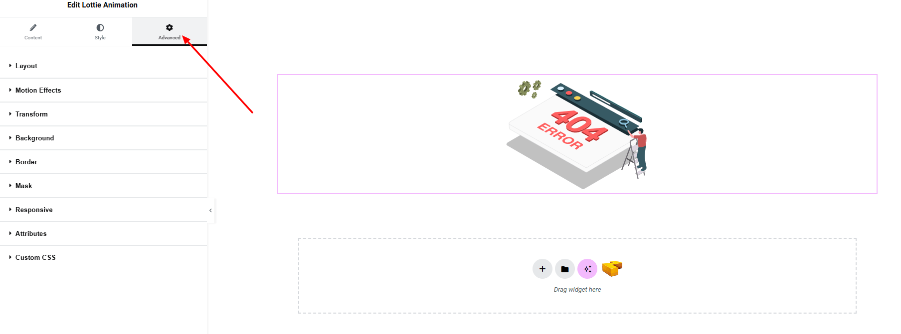The image size is (901, 334).
Task: Click the Content tab pencil icon
Action: click(x=33, y=27)
